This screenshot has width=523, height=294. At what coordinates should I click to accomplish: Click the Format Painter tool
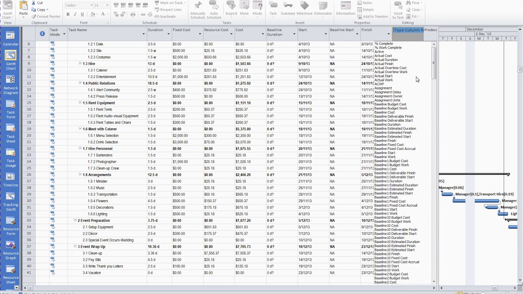click(x=46, y=16)
